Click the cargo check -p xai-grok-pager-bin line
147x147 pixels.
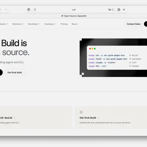108,59
